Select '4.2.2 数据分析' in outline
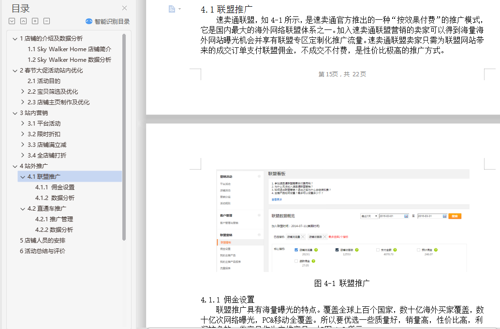The width and height of the screenshot is (500, 329). (x=54, y=229)
